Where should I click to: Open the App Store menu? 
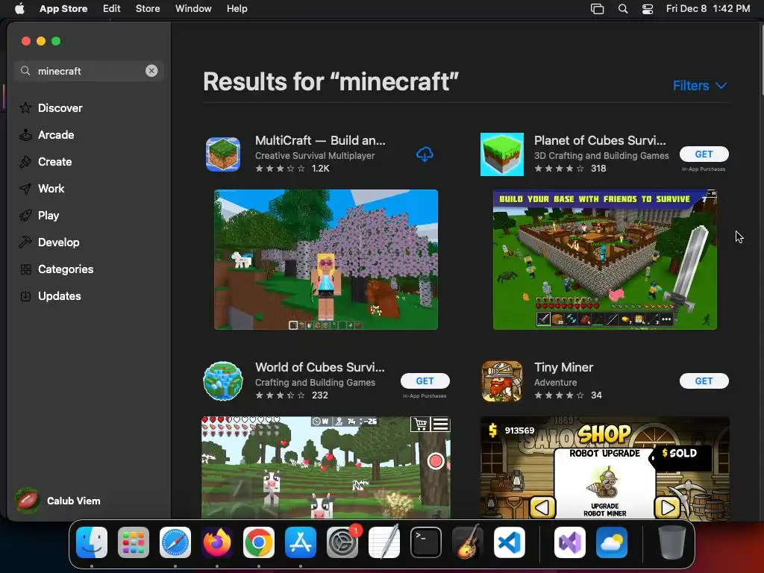[63, 9]
